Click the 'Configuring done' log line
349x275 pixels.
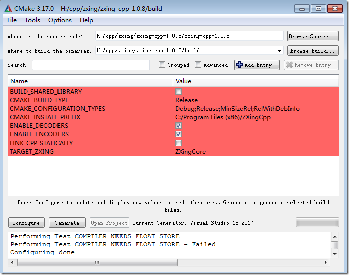(42, 253)
